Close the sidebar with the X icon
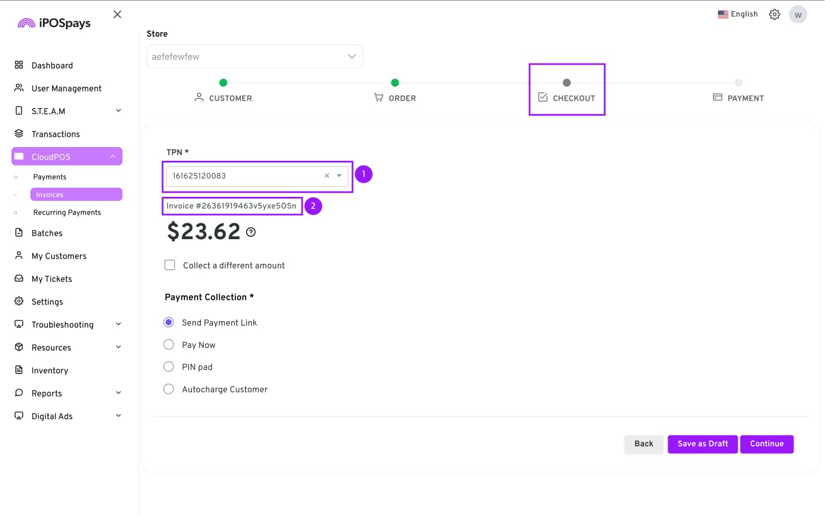This screenshot has width=825, height=515. click(x=117, y=14)
